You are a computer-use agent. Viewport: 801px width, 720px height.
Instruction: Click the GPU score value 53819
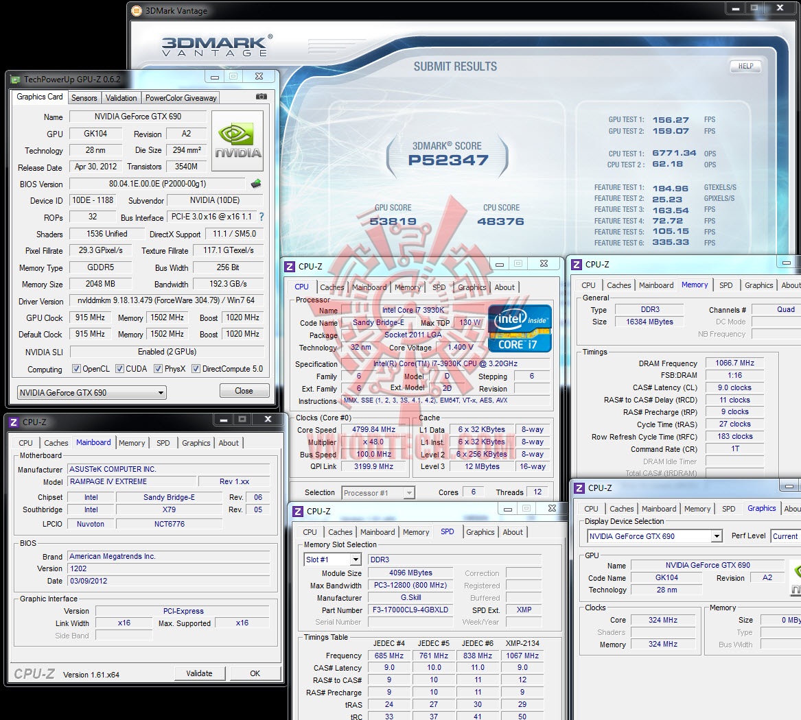point(393,221)
